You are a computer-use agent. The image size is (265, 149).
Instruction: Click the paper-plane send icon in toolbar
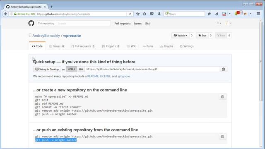[x=217, y=14]
